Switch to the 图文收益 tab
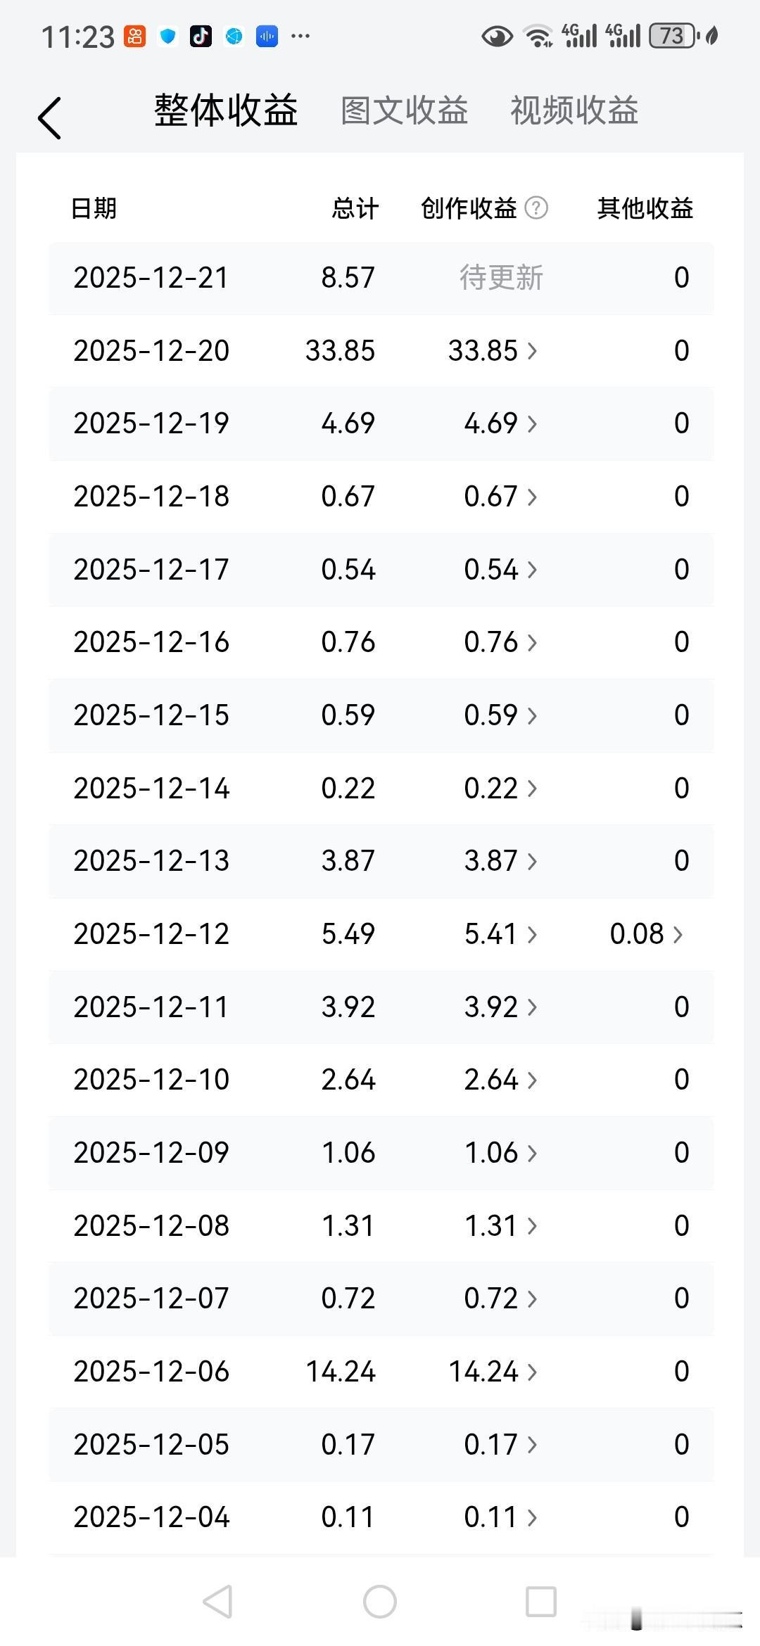The image size is (760, 1646). coord(405,111)
